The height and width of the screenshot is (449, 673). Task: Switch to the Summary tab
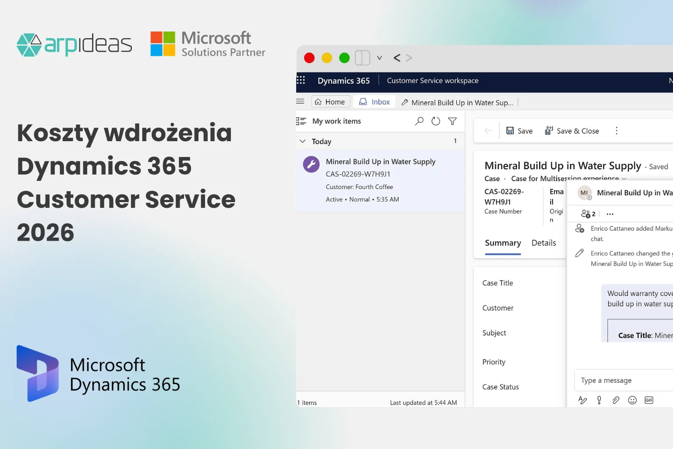tap(503, 243)
